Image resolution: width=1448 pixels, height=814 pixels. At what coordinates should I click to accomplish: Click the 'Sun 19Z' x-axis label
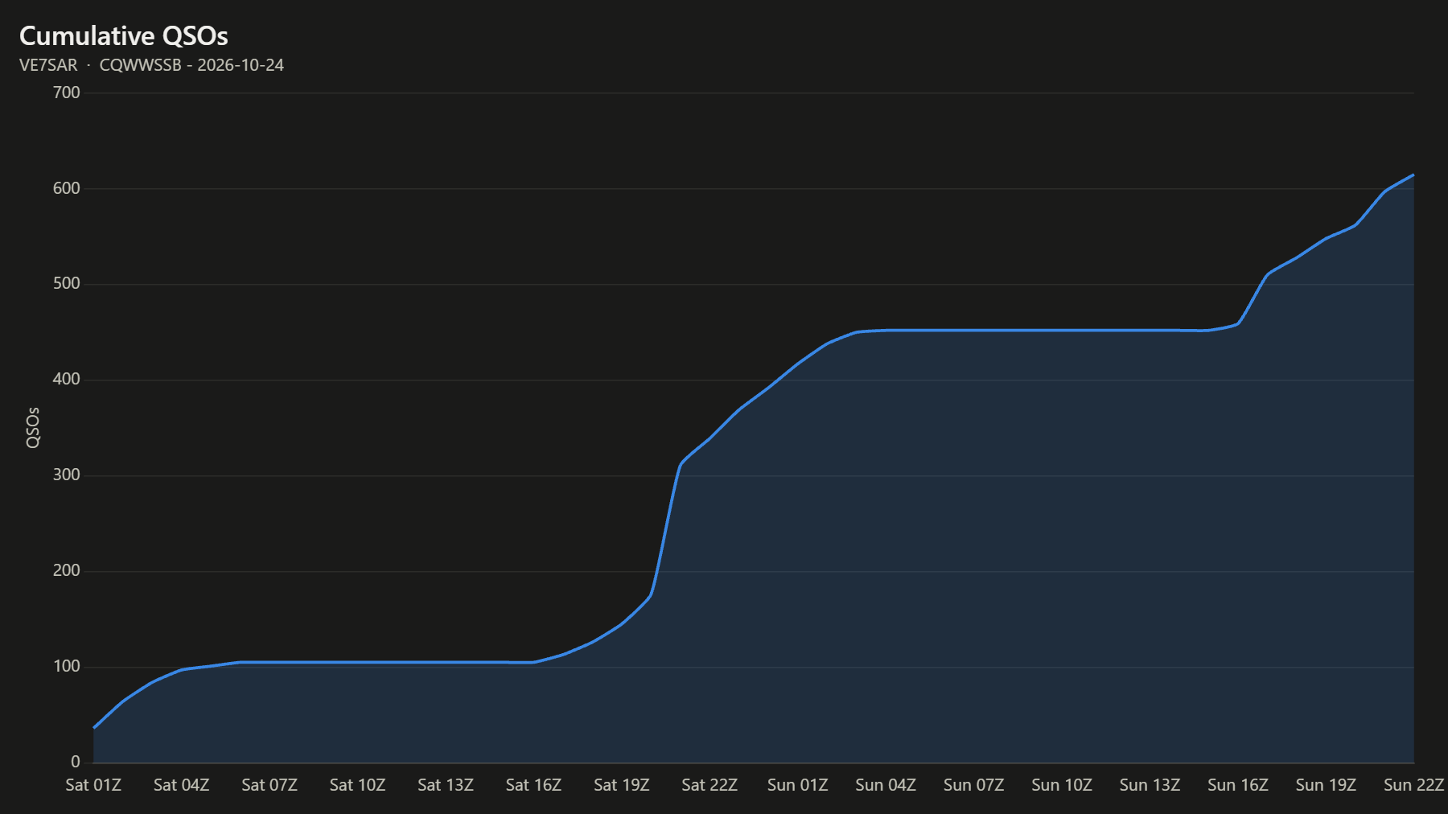pyautogui.click(x=1326, y=785)
